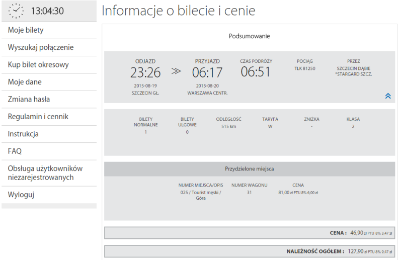
Task: Click station SZCZECIN GŁ.
Action: point(145,93)
